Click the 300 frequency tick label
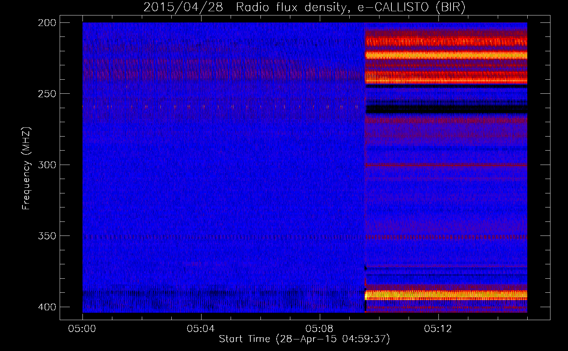The height and width of the screenshot is (351, 568). point(47,165)
